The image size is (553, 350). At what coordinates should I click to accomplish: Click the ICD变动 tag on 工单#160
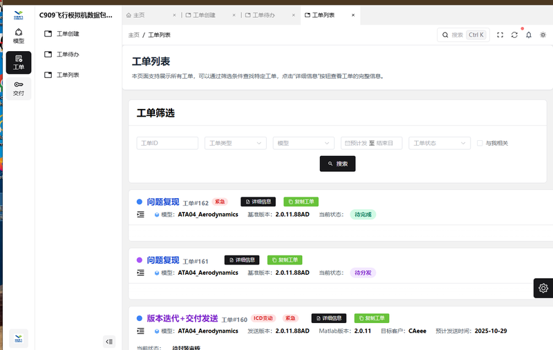click(263, 318)
